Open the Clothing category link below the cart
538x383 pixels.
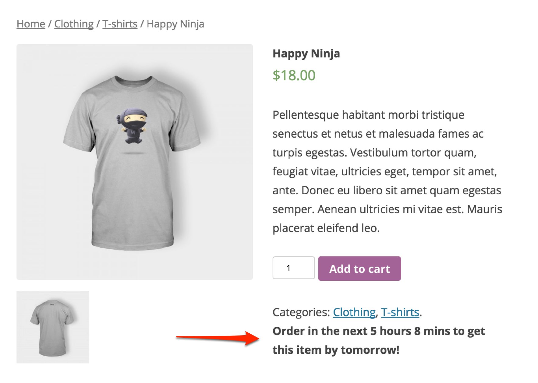click(x=354, y=312)
